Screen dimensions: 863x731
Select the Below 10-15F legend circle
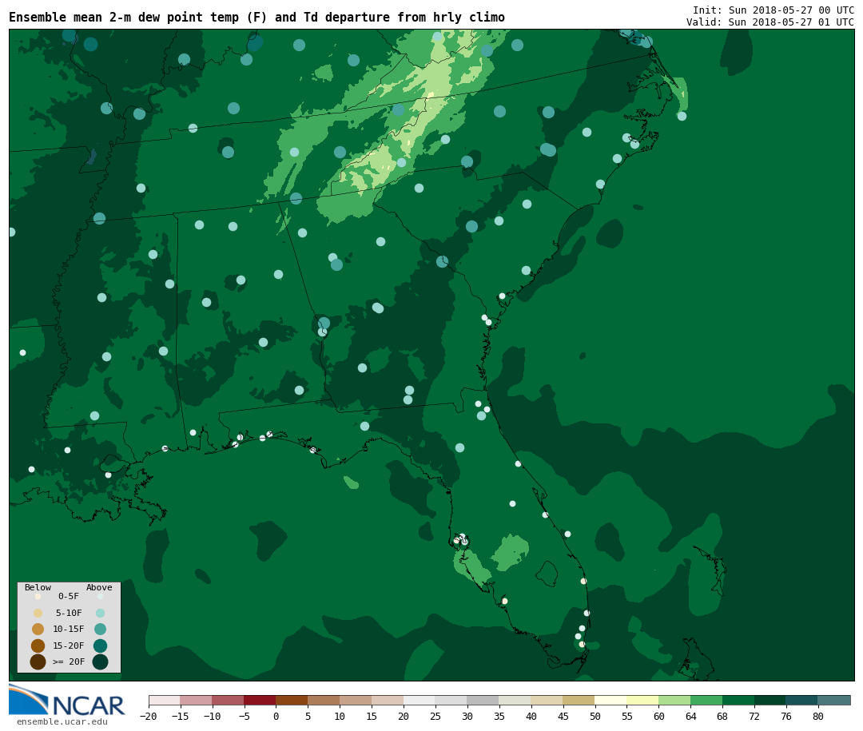(x=38, y=630)
